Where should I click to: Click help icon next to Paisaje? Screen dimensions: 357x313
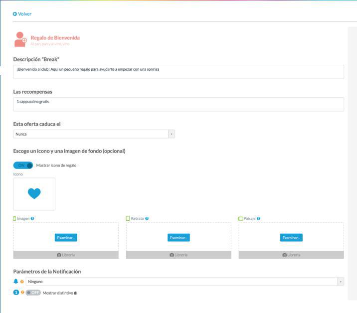pos(258,218)
